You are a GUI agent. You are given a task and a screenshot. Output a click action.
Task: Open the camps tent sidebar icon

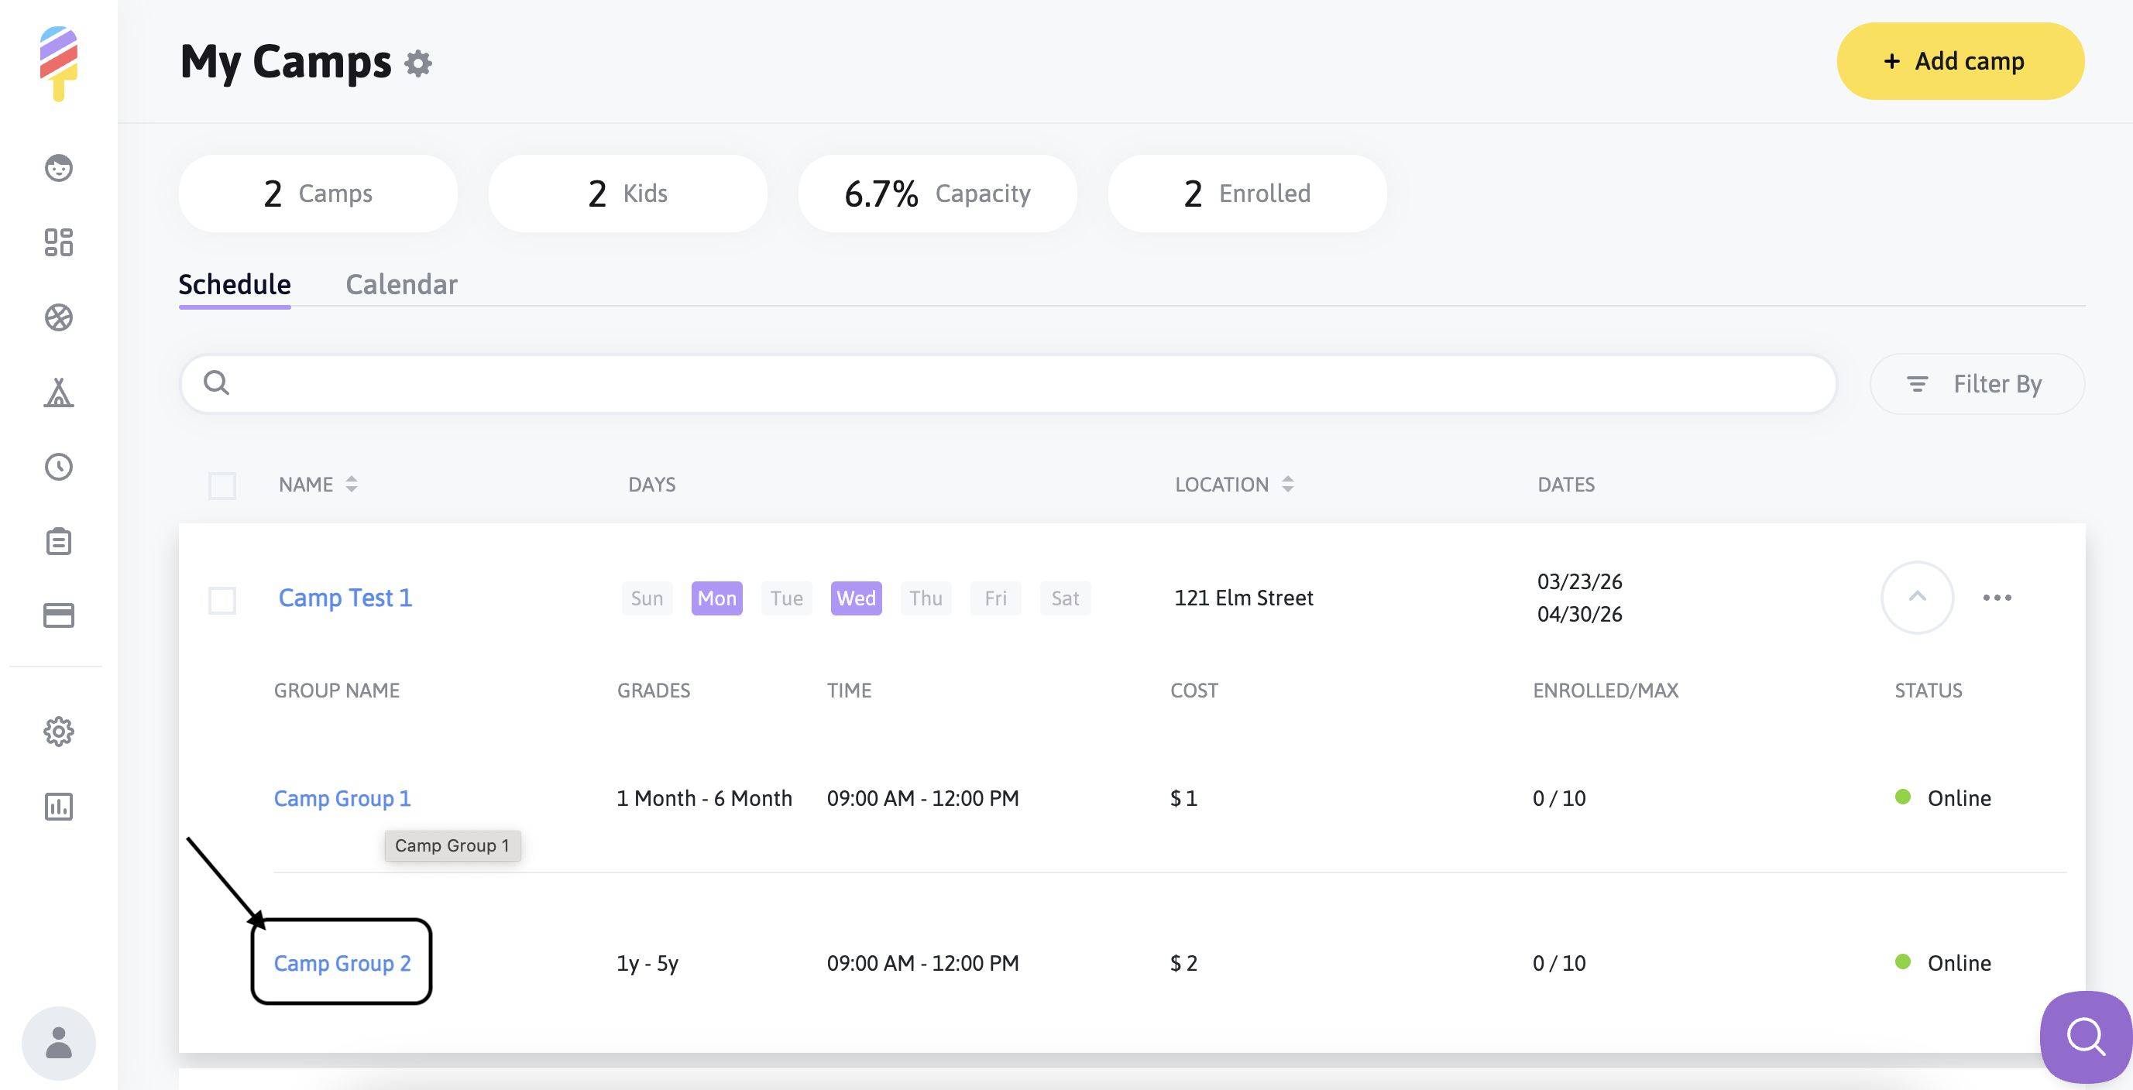click(59, 392)
